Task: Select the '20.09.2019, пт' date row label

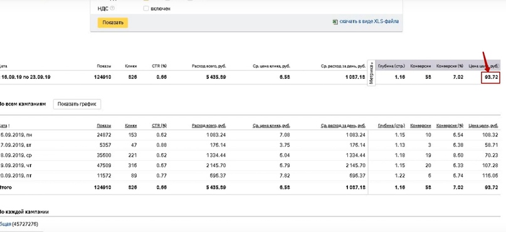Action: tap(16, 176)
